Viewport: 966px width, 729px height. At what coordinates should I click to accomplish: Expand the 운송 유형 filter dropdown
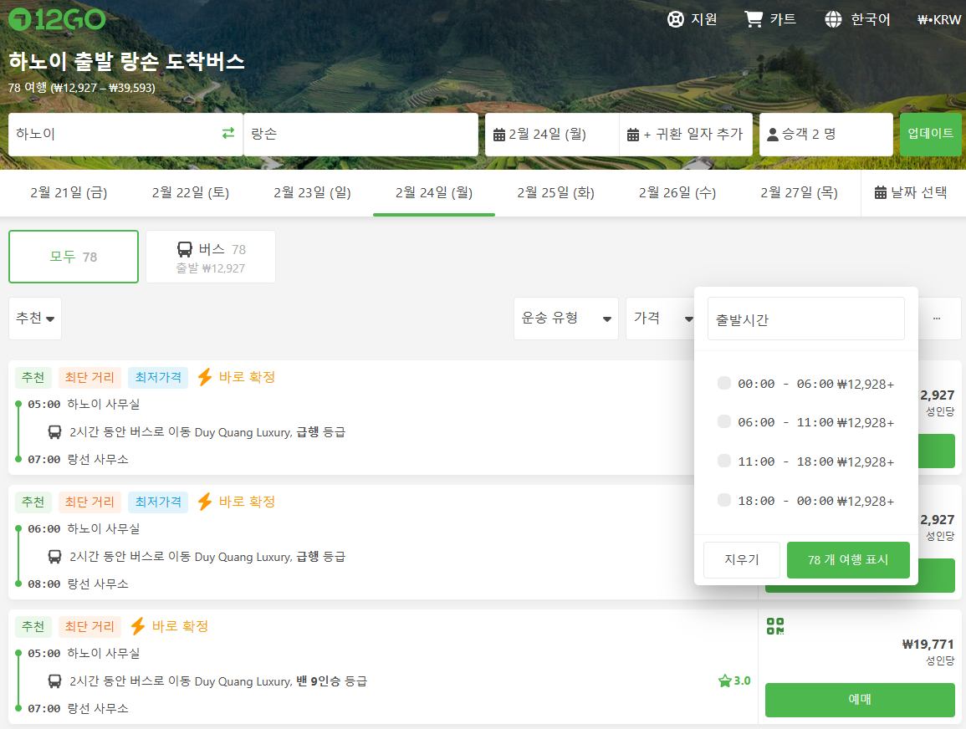pyautogui.click(x=565, y=319)
